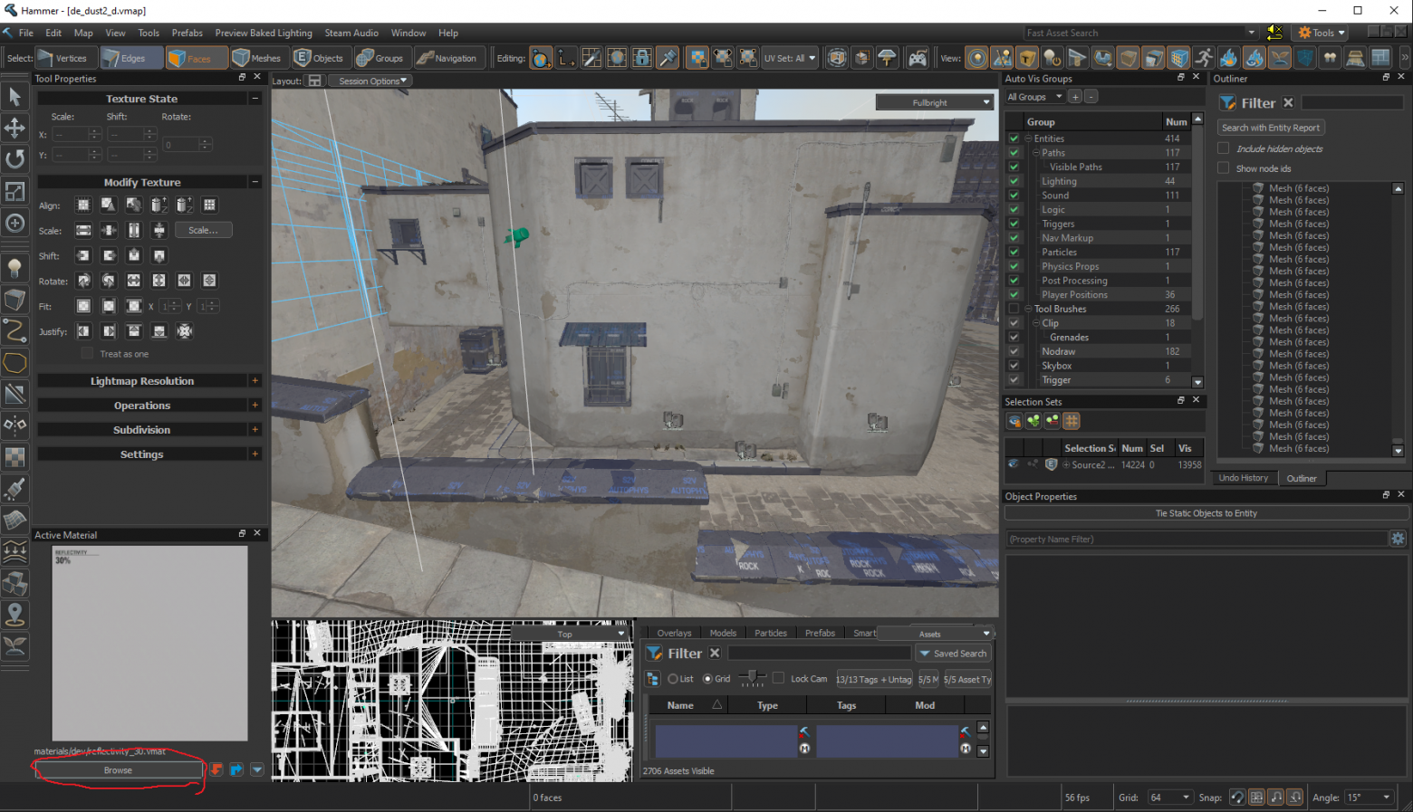The width and height of the screenshot is (1413, 812).
Task: Open the Angle snap dropdown
Action: (x=1369, y=798)
